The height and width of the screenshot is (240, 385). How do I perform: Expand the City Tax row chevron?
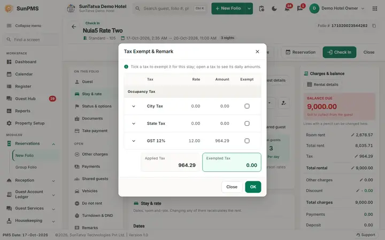[134, 106]
